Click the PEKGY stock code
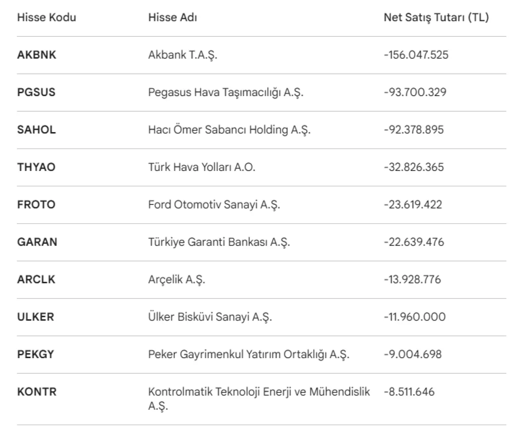Viewport: 524px width, 433px height. 35,354
